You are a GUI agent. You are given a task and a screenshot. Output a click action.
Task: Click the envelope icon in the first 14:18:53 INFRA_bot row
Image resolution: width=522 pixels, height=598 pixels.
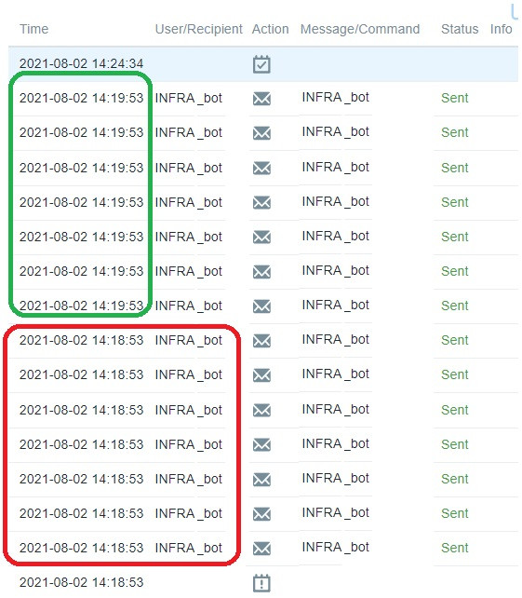click(261, 340)
